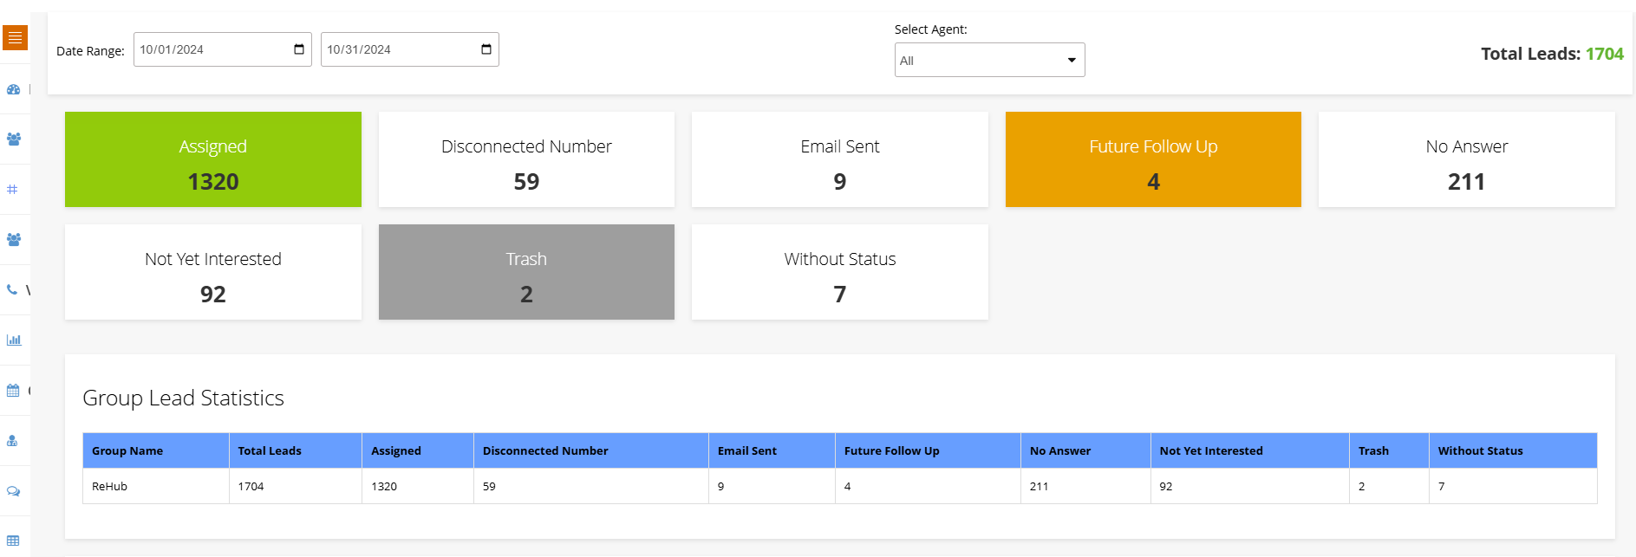The height and width of the screenshot is (557, 1636).
Task: Click the No Answer column header
Action: point(1085,450)
